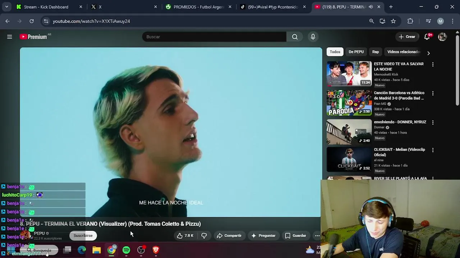Click the Chrome taskbar icon
Viewport: 460px width, 258px height.
(111, 250)
